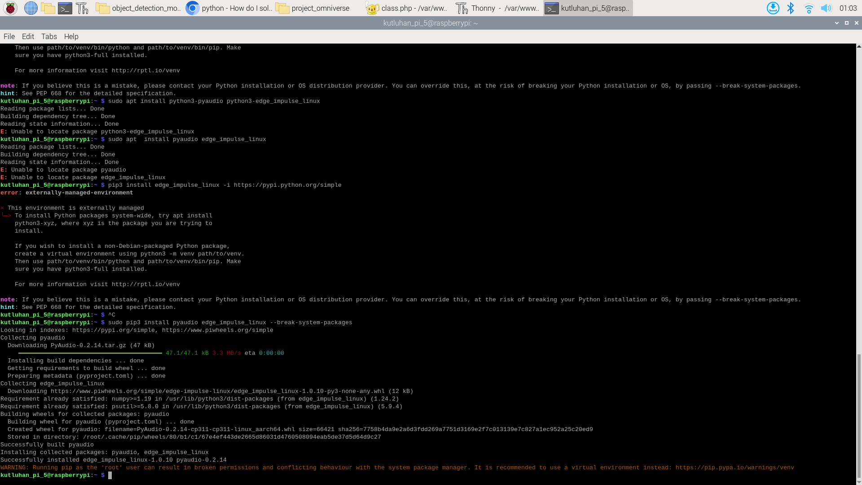Launch the Terminal from the panel launcher
Image resolution: width=862 pixels, height=485 pixels.
pos(65,8)
